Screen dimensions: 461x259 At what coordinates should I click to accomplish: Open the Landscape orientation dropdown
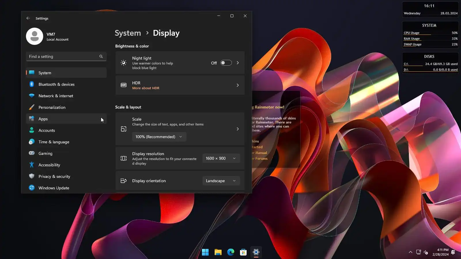(221, 181)
